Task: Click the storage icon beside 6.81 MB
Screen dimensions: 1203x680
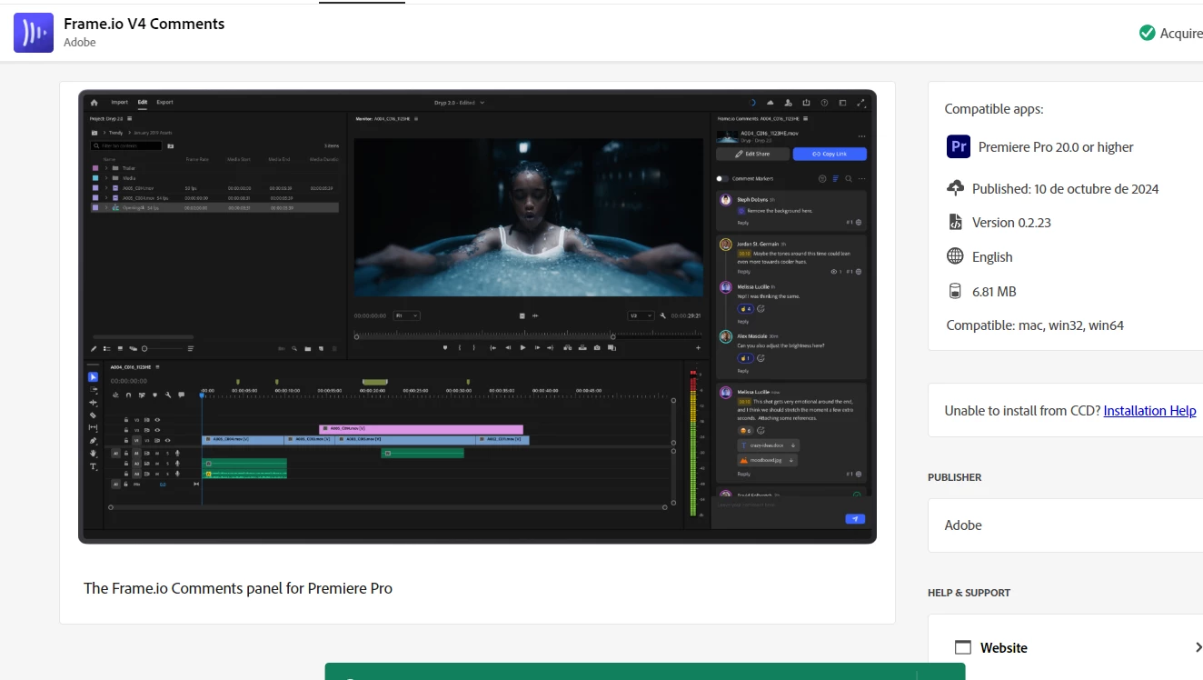Action: point(955,291)
